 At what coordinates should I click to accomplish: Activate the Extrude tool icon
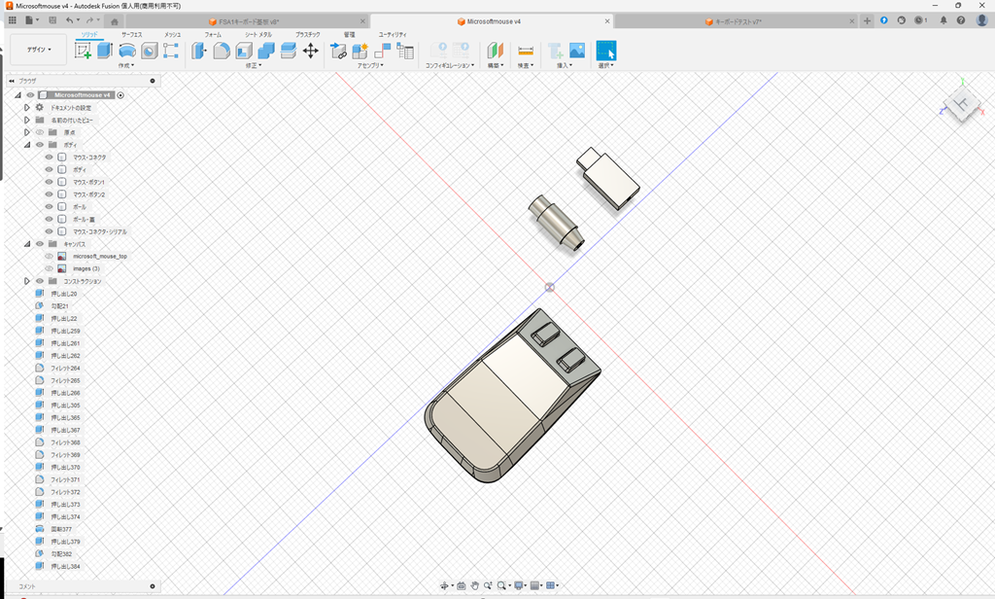(103, 49)
